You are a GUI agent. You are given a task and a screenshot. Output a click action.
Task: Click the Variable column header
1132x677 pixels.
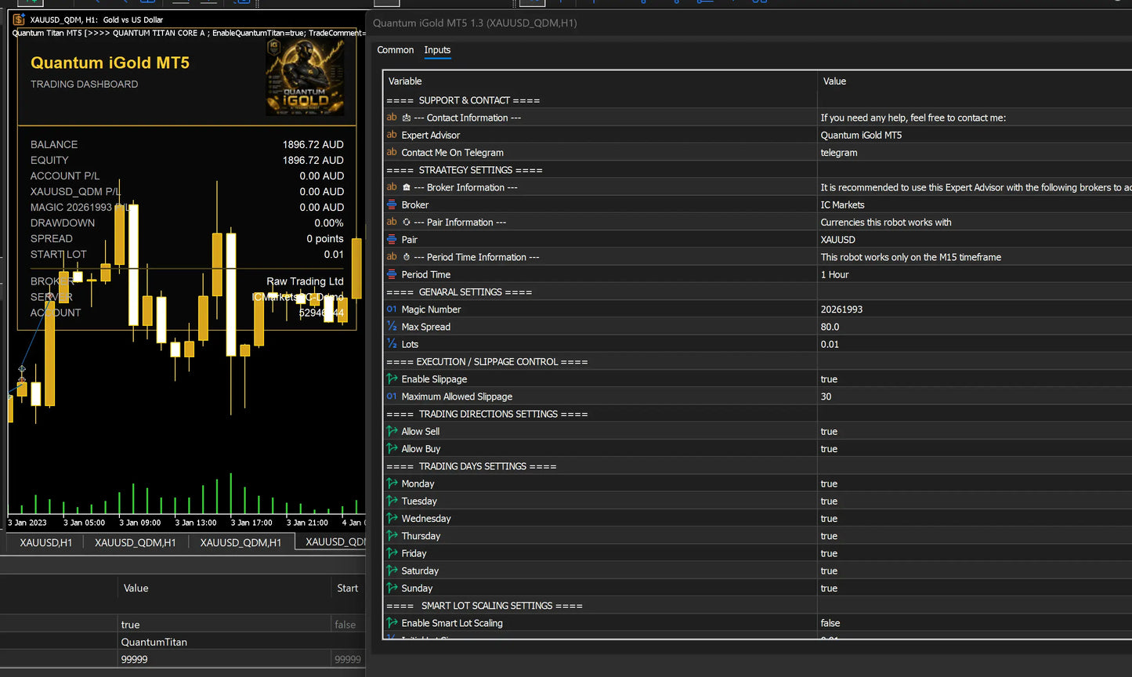coord(405,81)
